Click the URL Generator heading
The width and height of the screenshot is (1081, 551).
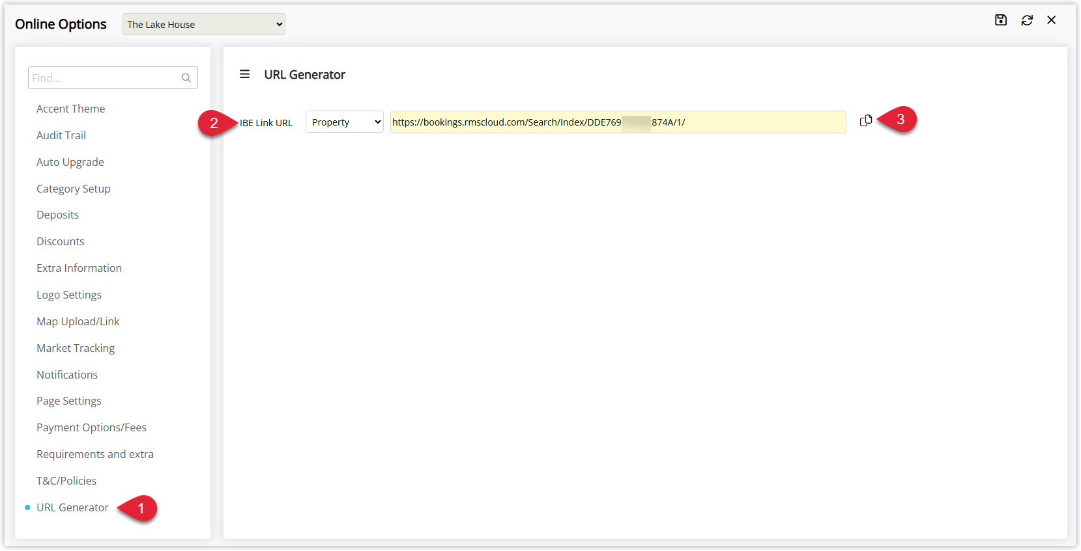(x=304, y=75)
